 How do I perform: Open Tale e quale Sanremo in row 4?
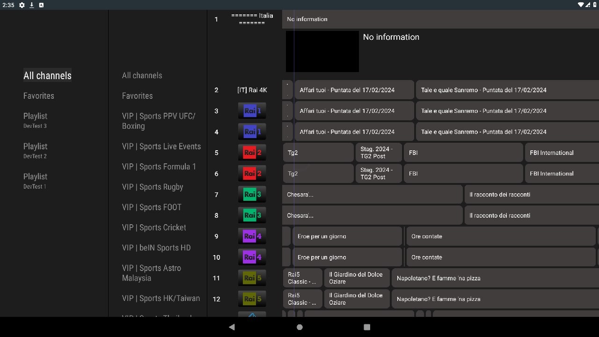507,132
